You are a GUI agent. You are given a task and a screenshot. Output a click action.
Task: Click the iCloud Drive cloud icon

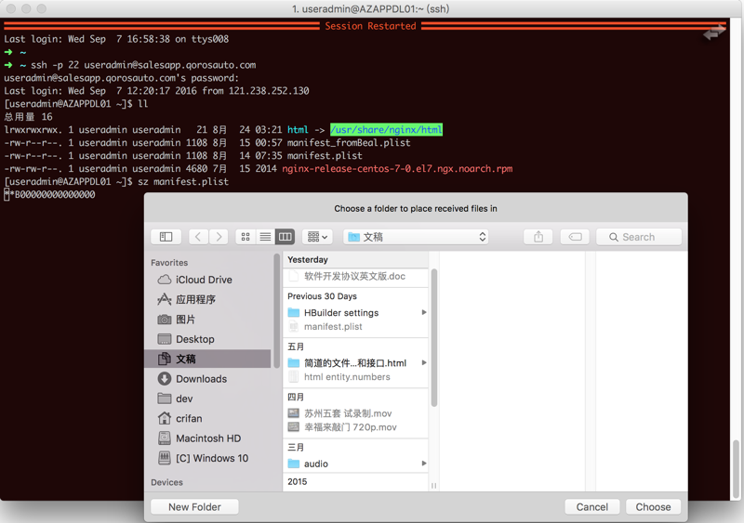(165, 280)
